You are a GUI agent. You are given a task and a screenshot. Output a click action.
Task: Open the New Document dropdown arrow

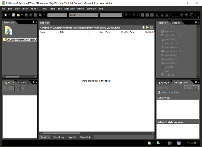click(x=9, y=15)
